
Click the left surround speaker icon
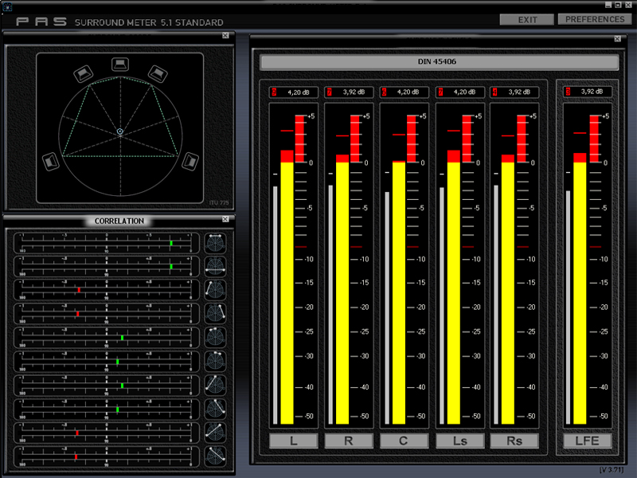coord(50,161)
